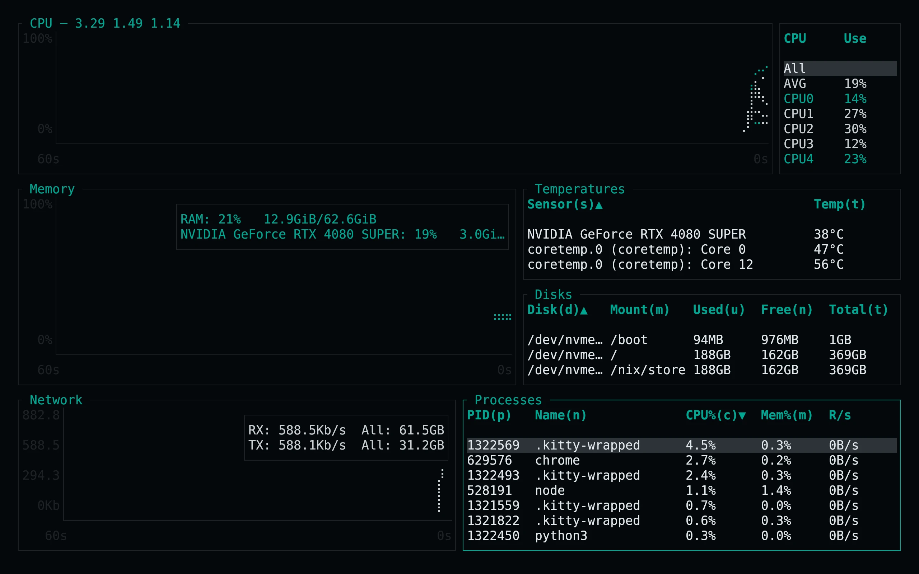Click the Use column header in legend
The height and width of the screenshot is (574, 919).
[855, 38]
